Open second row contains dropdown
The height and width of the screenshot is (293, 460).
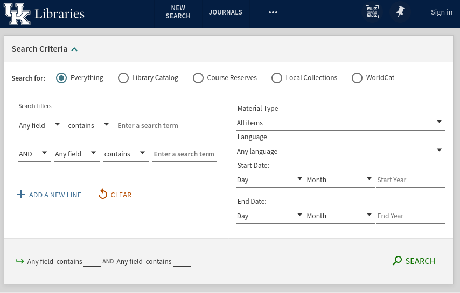[x=126, y=154]
